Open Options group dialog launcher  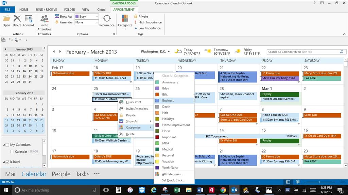click(x=114, y=34)
